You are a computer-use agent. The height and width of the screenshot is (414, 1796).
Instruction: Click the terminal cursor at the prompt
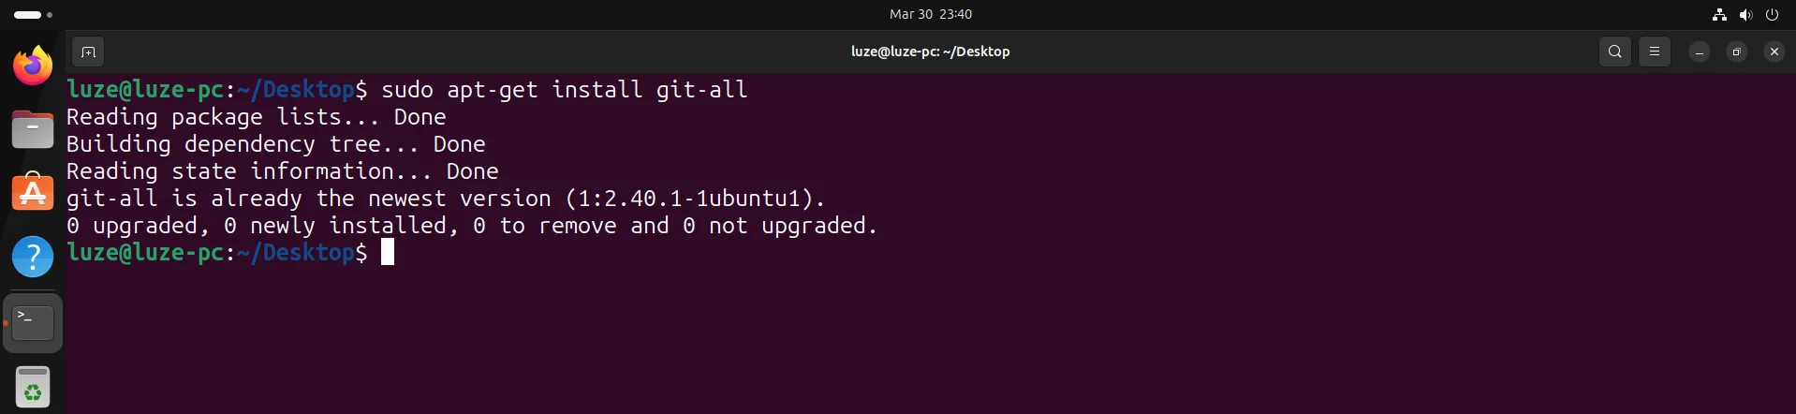388,252
